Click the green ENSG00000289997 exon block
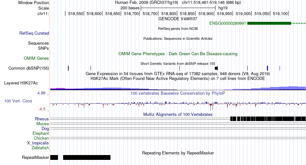The width and height of the screenshot is (306, 165). coord(269,23)
